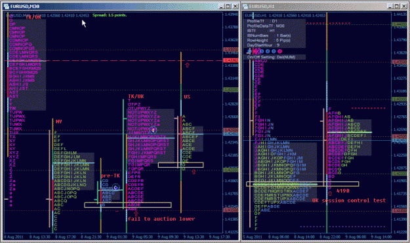
Task: Click the 1.42345 price on M30 price axis
Action: (x=232, y=143)
